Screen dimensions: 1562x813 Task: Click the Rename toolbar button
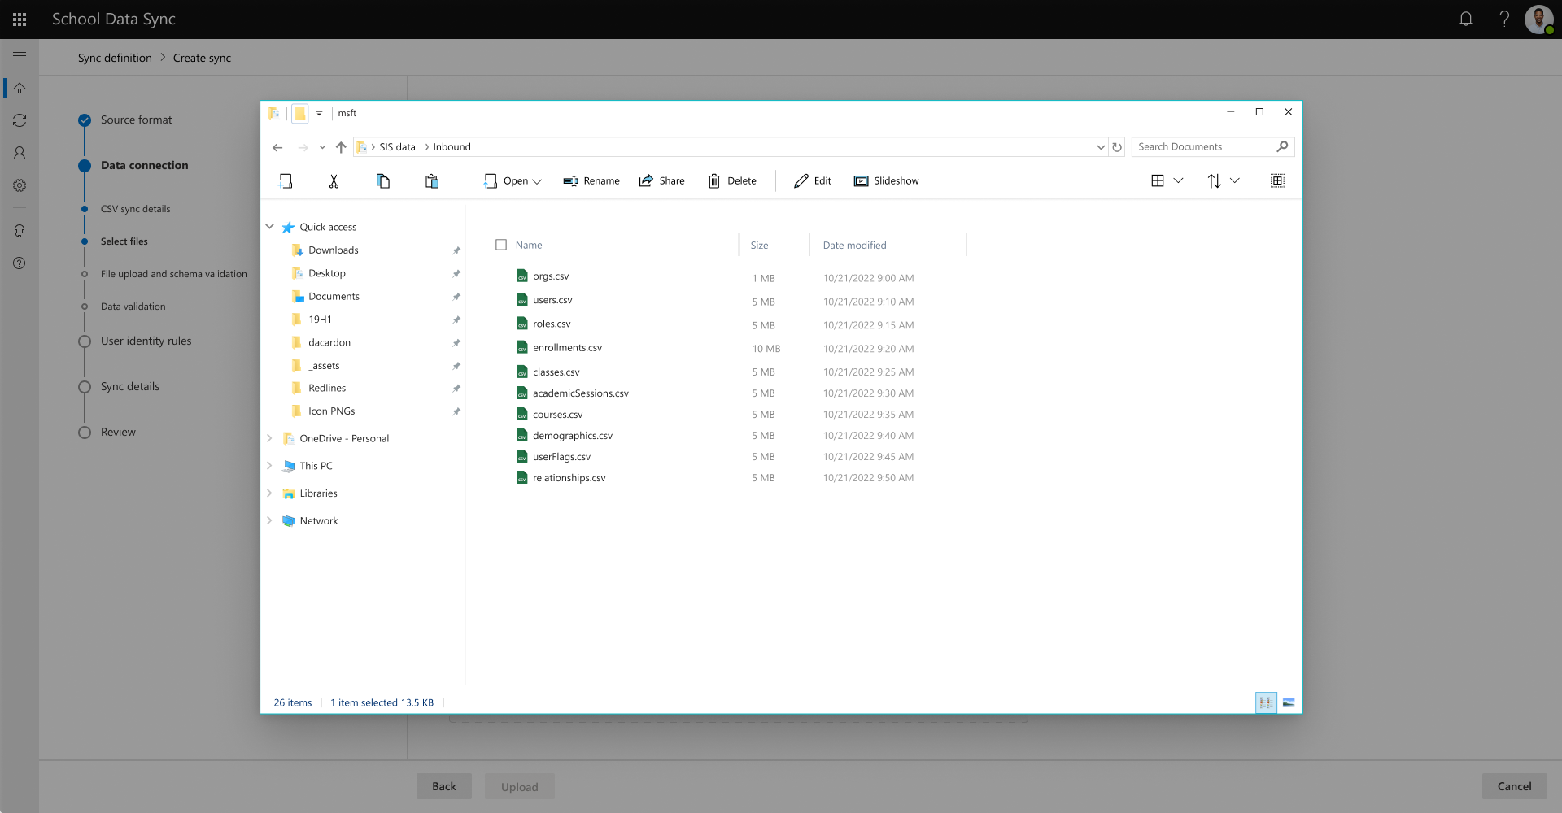(591, 181)
